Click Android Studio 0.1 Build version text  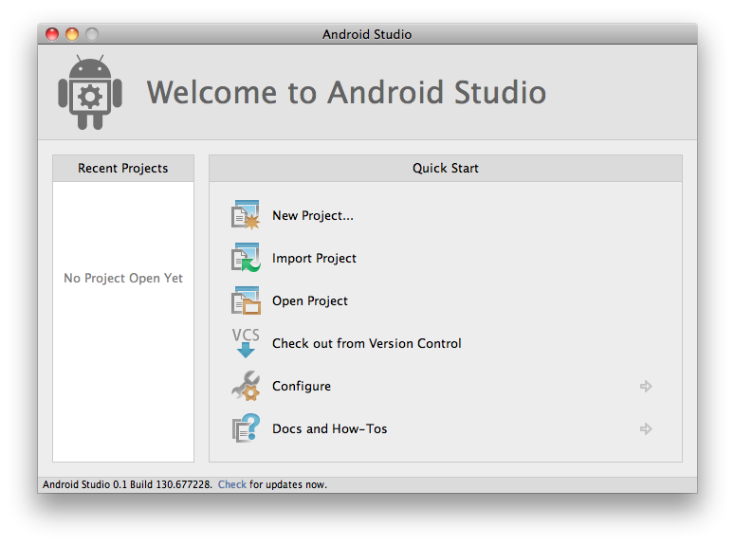coord(127,484)
